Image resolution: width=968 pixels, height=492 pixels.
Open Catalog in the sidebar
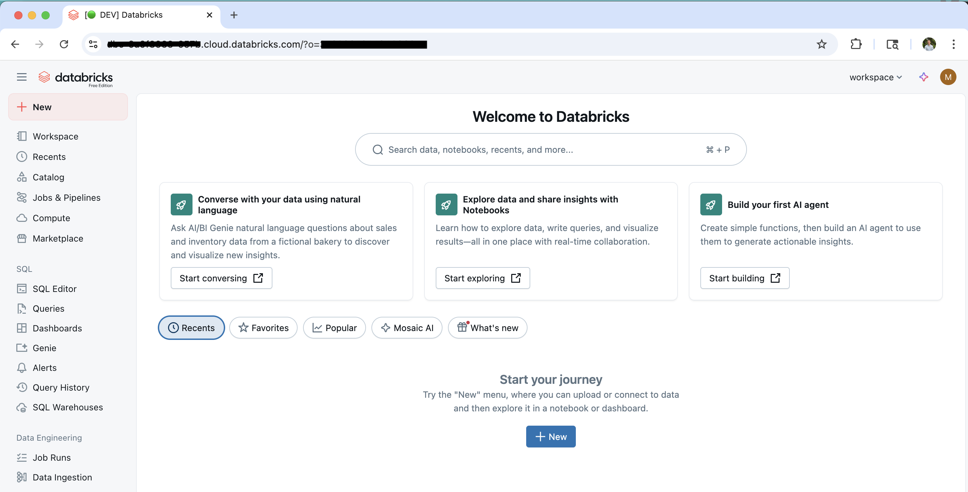[x=68, y=177]
